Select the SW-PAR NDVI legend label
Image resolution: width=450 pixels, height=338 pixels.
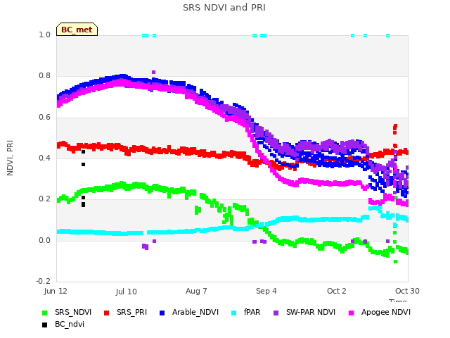(311, 313)
